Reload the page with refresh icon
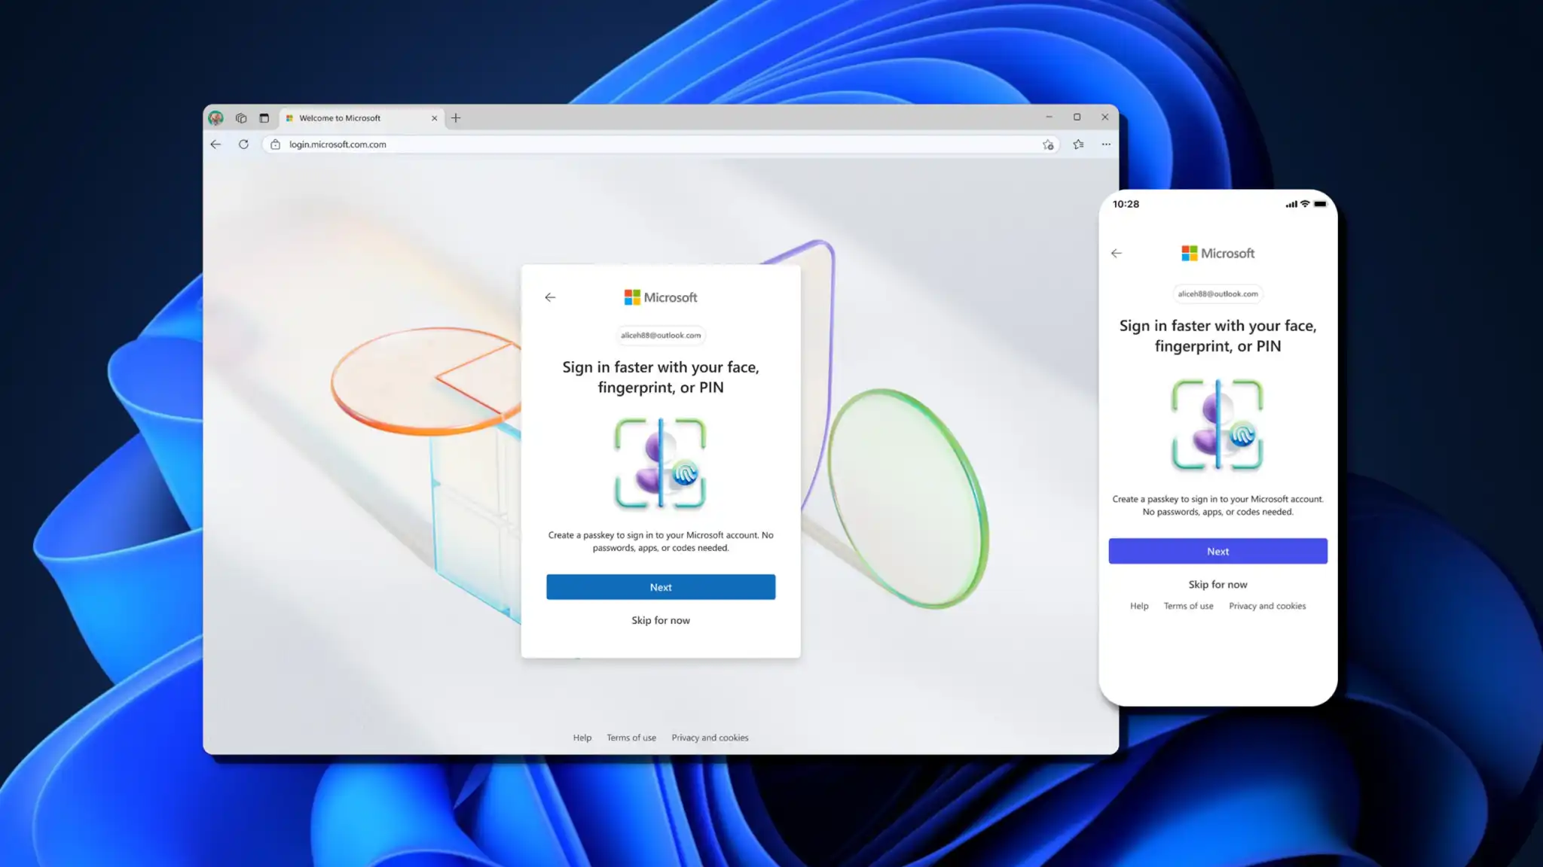The width and height of the screenshot is (1543, 867). pos(243,144)
